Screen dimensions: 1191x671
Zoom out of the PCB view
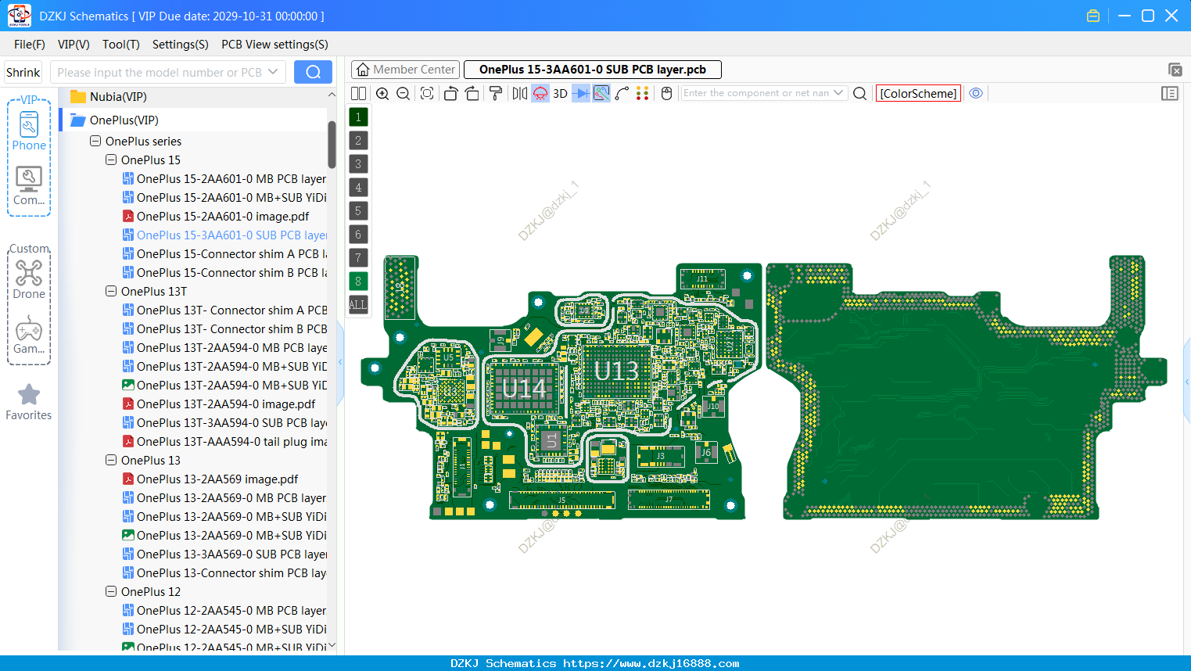(x=403, y=93)
